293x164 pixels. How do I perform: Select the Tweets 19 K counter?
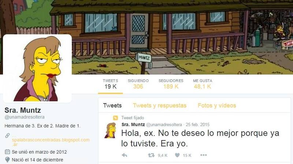pos(111,84)
